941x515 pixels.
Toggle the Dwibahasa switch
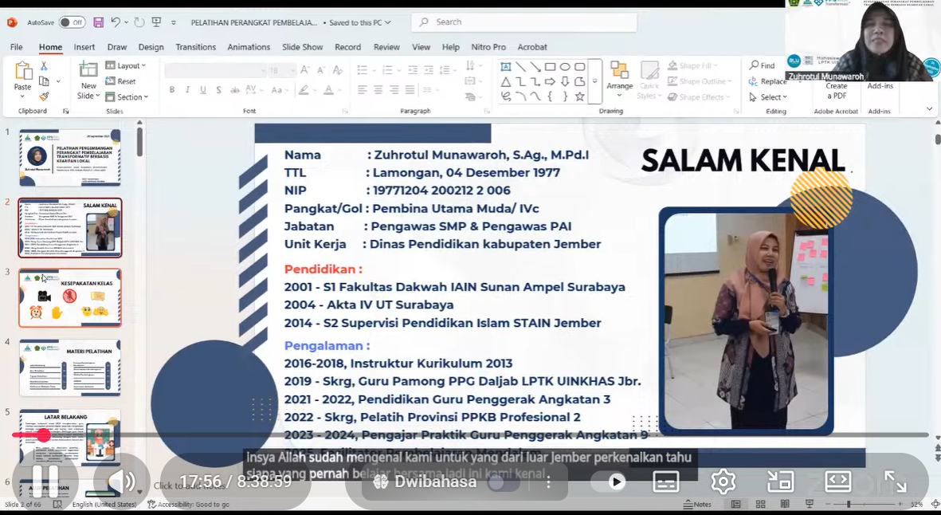499,482
